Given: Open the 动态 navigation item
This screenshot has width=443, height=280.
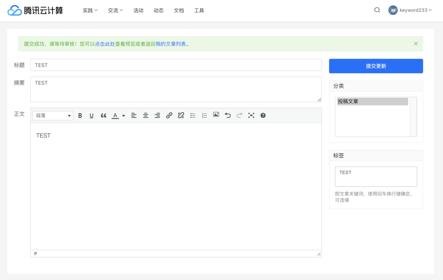Looking at the screenshot, I should 158,10.
